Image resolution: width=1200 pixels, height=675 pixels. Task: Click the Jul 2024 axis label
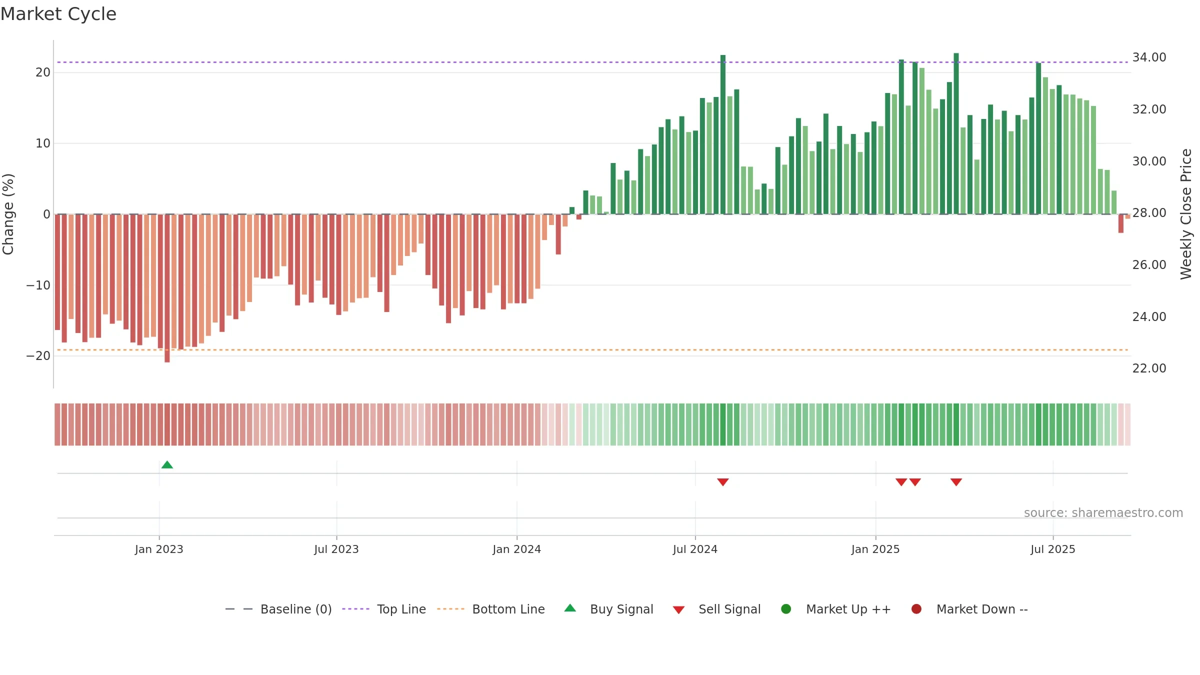point(695,549)
